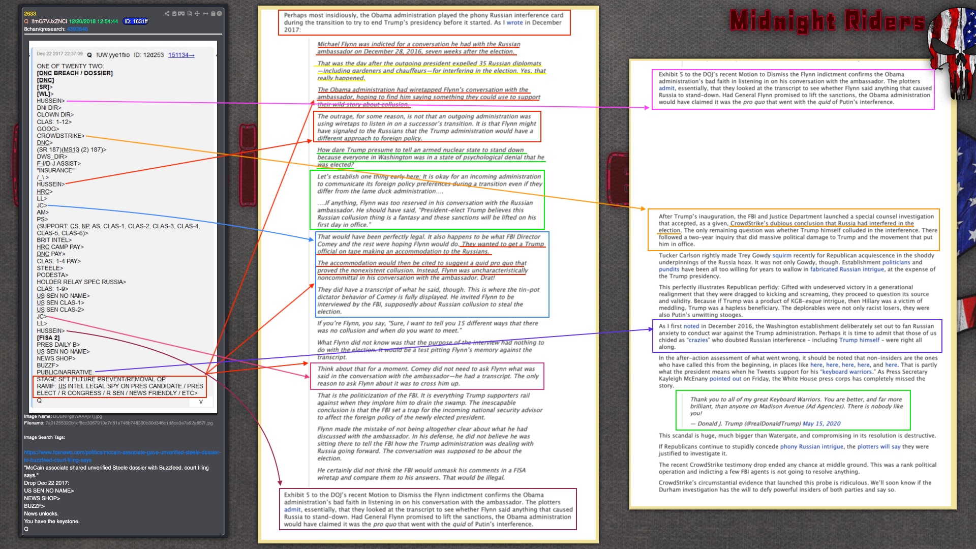Click the 'Image Search Tags:' label
The width and height of the screenshot is (976, 549).
[x=44, y=437]
